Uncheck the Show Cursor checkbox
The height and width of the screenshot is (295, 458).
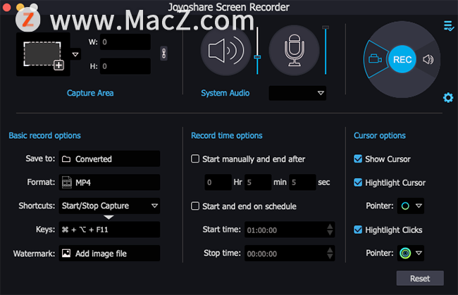(x=358, y=158)
